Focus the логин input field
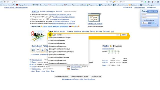Image resolution: width=160 pixels, height=90 pixels. coord(149,14)
